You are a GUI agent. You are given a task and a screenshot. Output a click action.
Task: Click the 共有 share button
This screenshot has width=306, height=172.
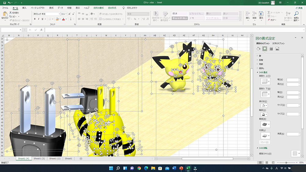[x=299, y=8]
